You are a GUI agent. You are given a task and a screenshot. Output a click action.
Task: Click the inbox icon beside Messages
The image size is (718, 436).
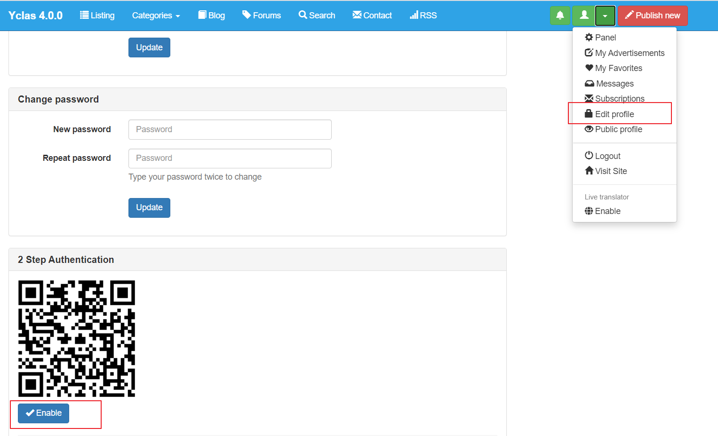590,83
